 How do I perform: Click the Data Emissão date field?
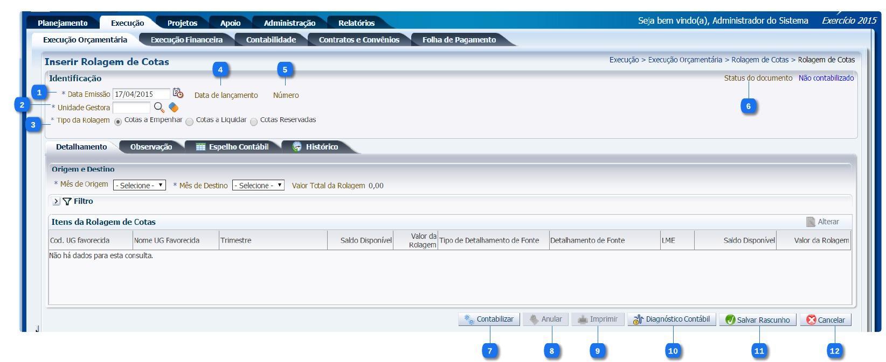(141, 94)
